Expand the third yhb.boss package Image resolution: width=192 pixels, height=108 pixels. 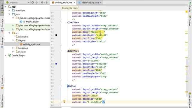13,29
